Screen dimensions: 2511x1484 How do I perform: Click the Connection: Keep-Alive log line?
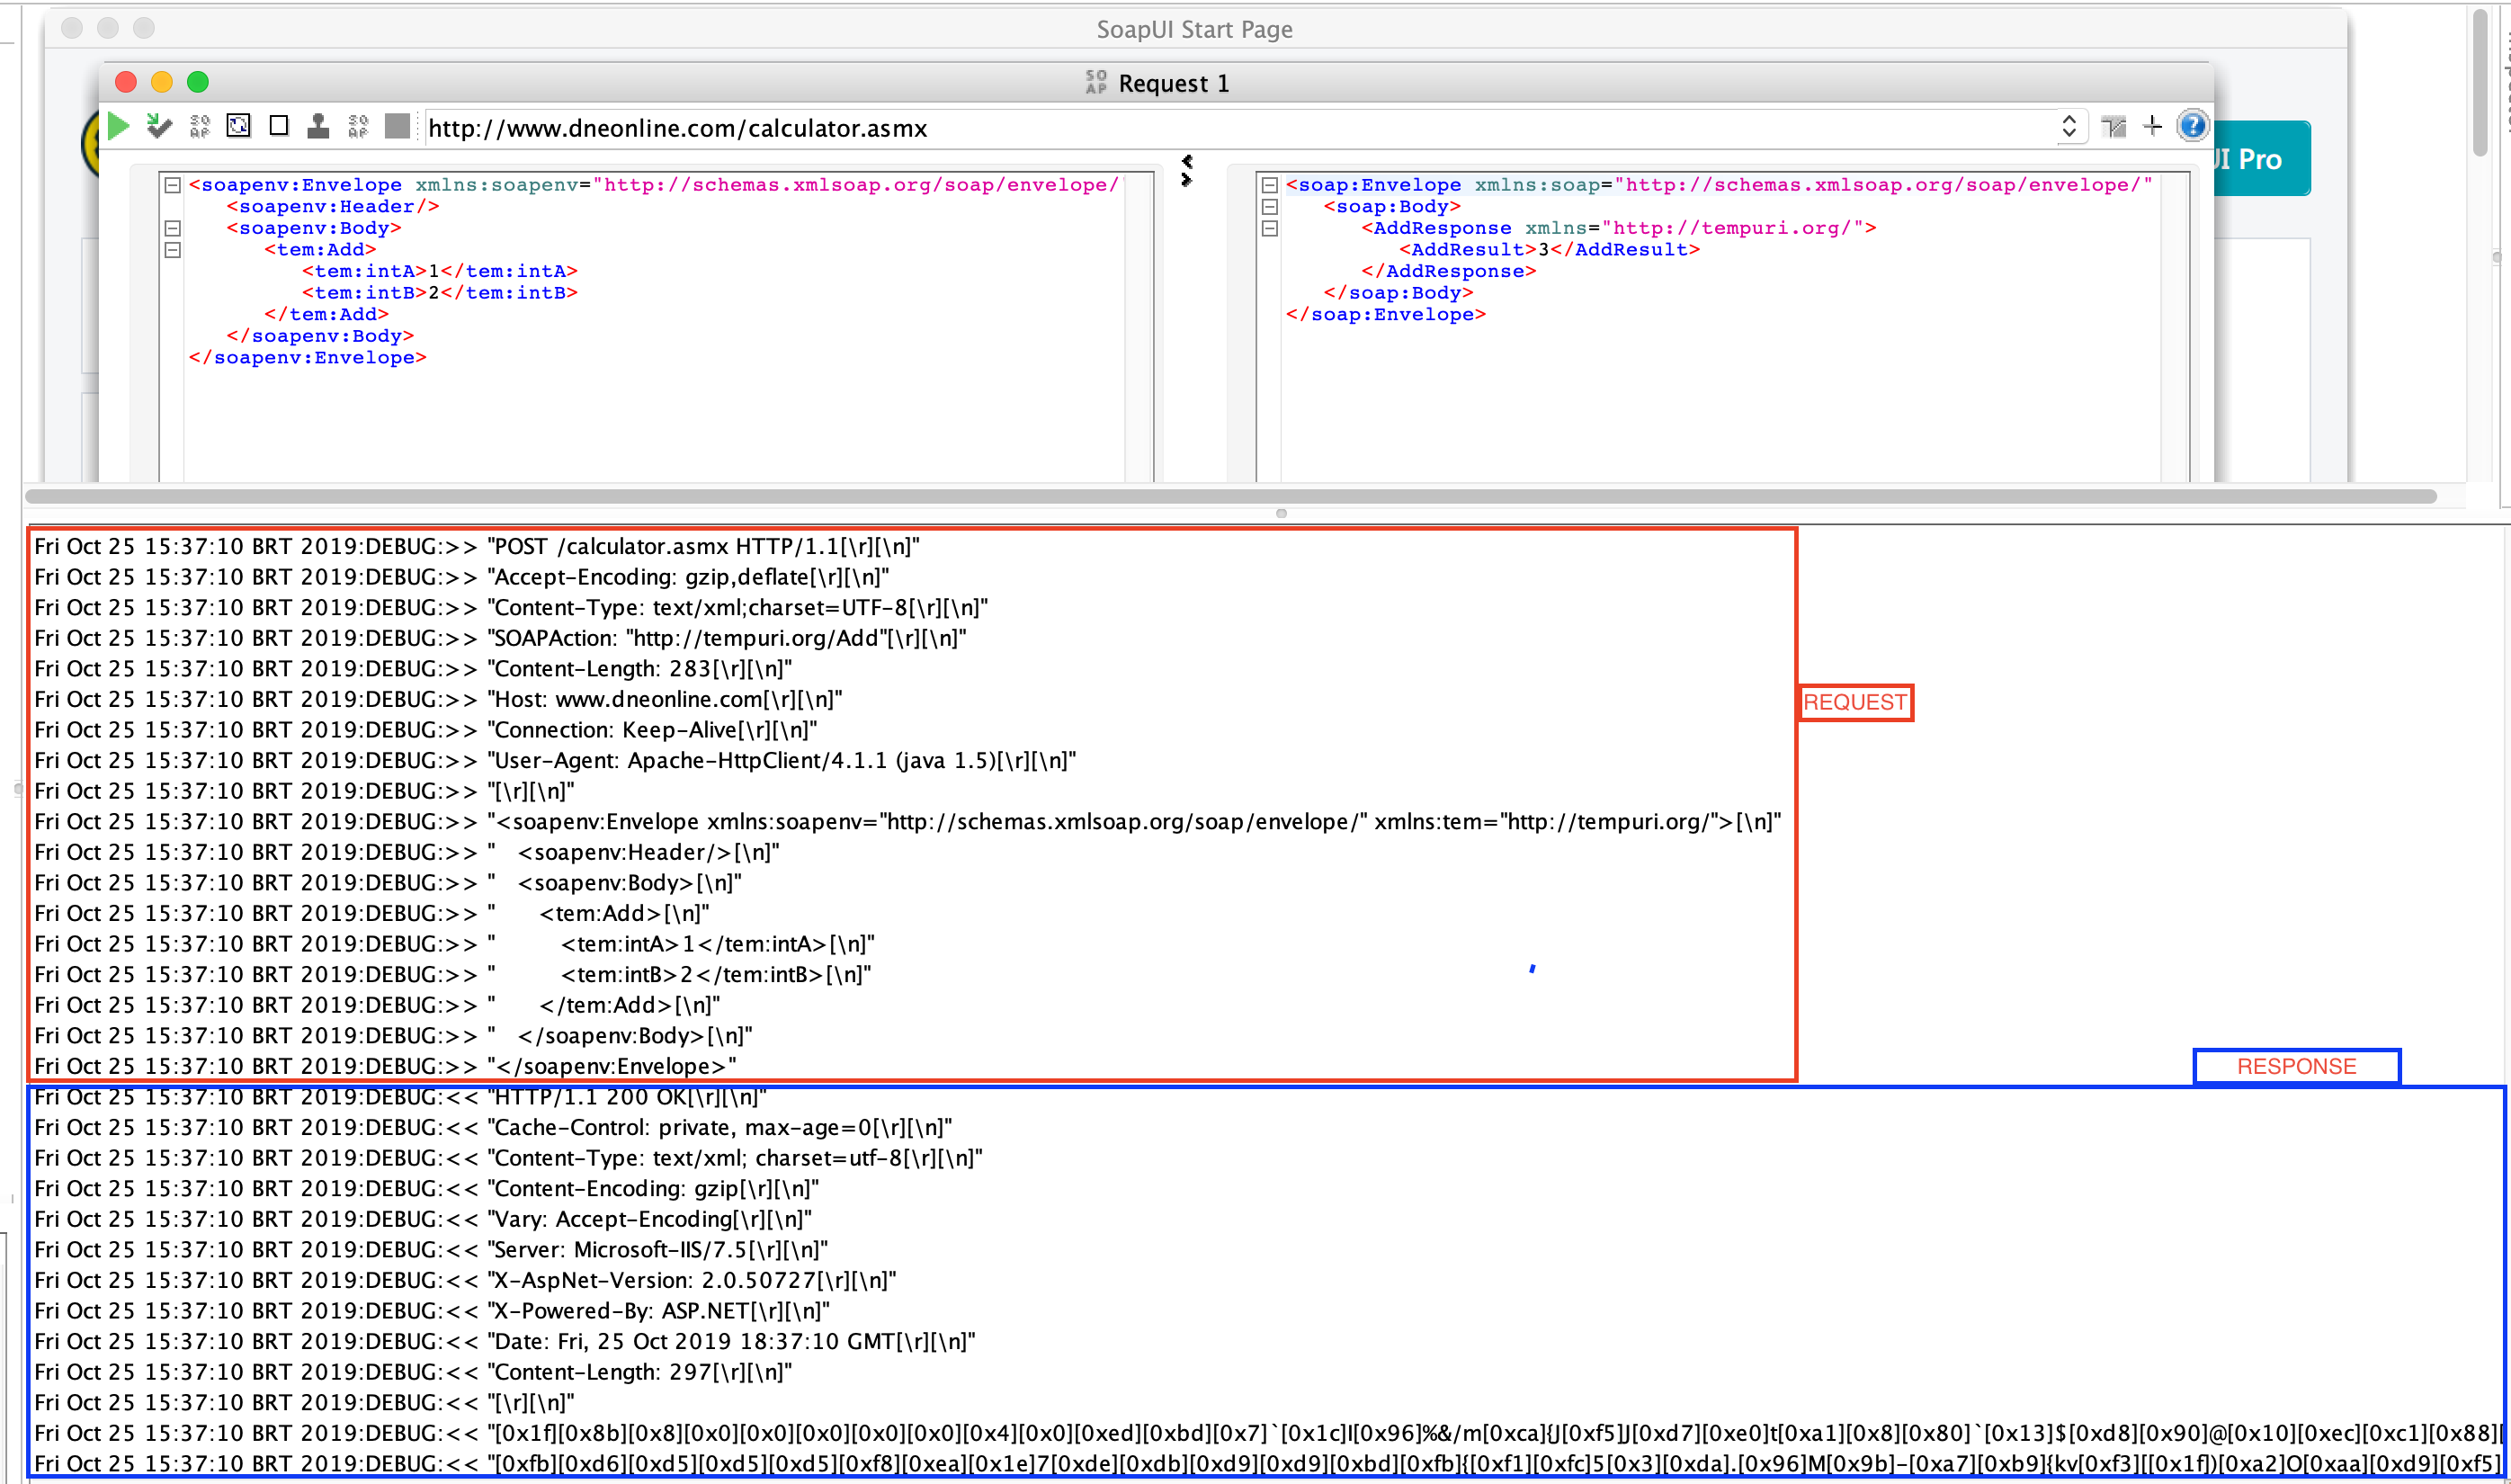point(426,730)
